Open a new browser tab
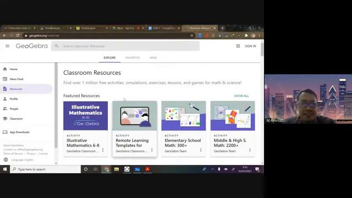 click(x=222, y=28)
